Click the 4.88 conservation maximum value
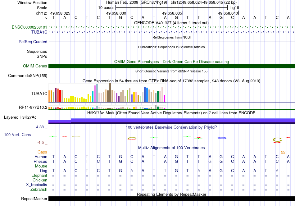The height and width of the screenshot is (206, 295). 40,127
